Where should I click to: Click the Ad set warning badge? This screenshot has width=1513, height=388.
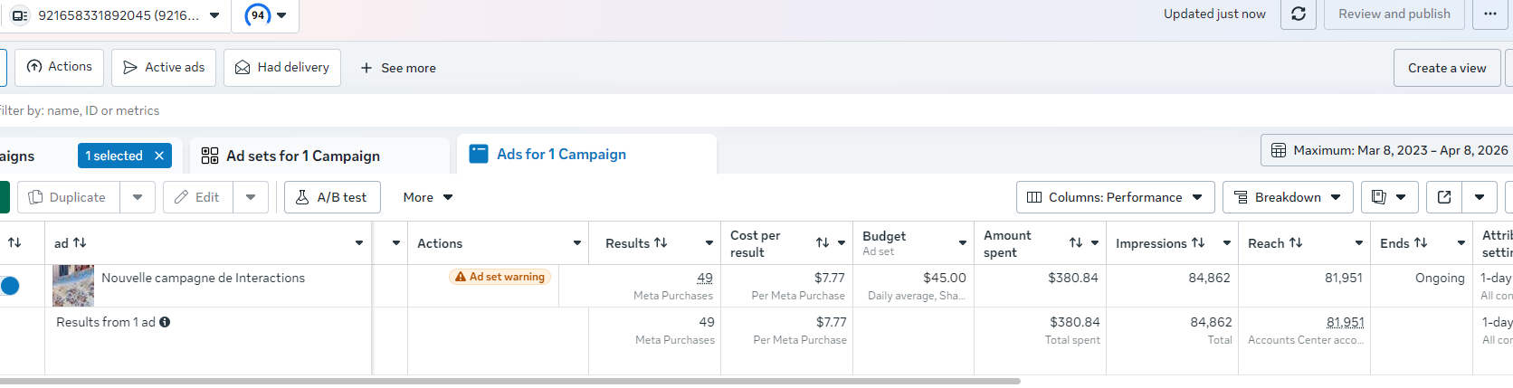pos(500,277)
